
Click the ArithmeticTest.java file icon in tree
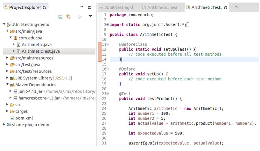19,51
